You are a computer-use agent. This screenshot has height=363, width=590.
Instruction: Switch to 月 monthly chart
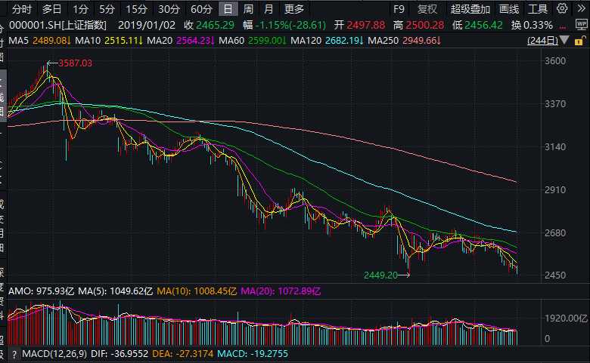pos(269,9)
